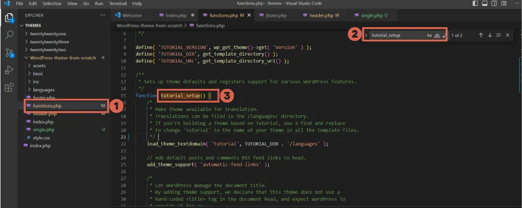Toggle secondary side bar layout icon
This screenshot has height=208, width=522.
coord(494,4)
